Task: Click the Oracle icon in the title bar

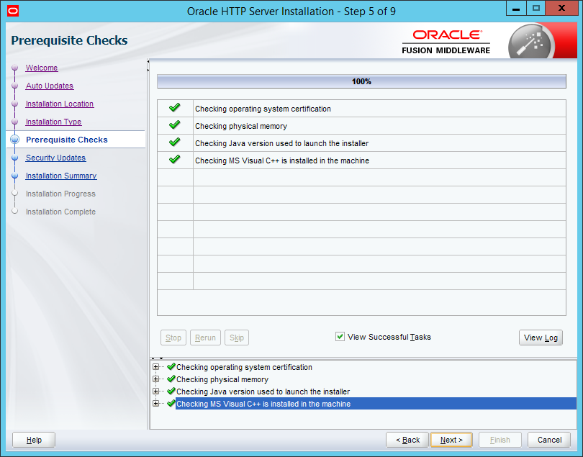Action: click(x=11, y=11)
